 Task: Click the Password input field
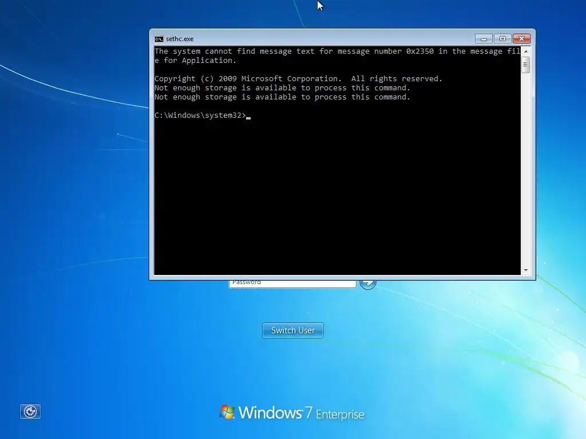click(x=292, y=284)
